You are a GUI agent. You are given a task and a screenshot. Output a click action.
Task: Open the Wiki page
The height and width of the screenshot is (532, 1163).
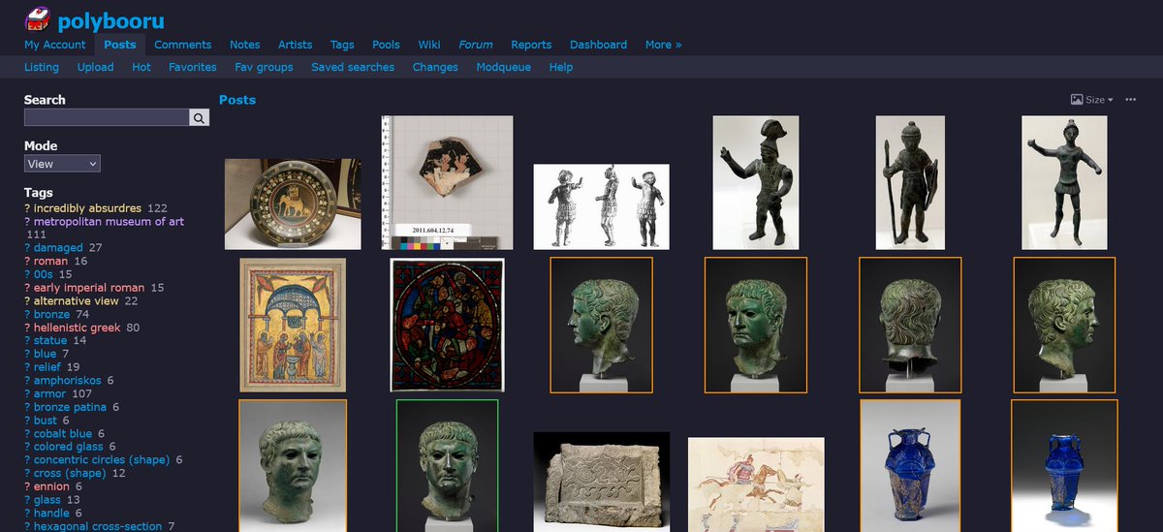[429, 45]
